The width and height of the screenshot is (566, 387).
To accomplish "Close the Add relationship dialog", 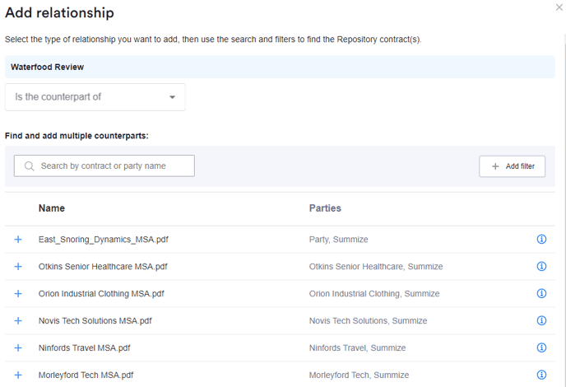I will click(x=559, y=7).
